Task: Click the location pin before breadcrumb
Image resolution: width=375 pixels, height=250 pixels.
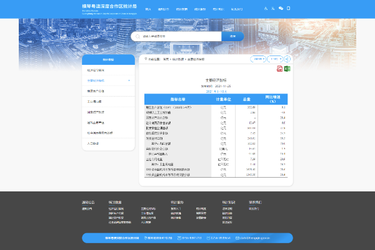Action: pyautogui.click(x=146, y=59)
